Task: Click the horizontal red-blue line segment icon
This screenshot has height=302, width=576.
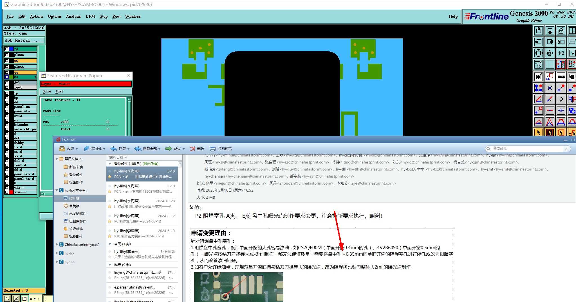Action: [550, 110]
